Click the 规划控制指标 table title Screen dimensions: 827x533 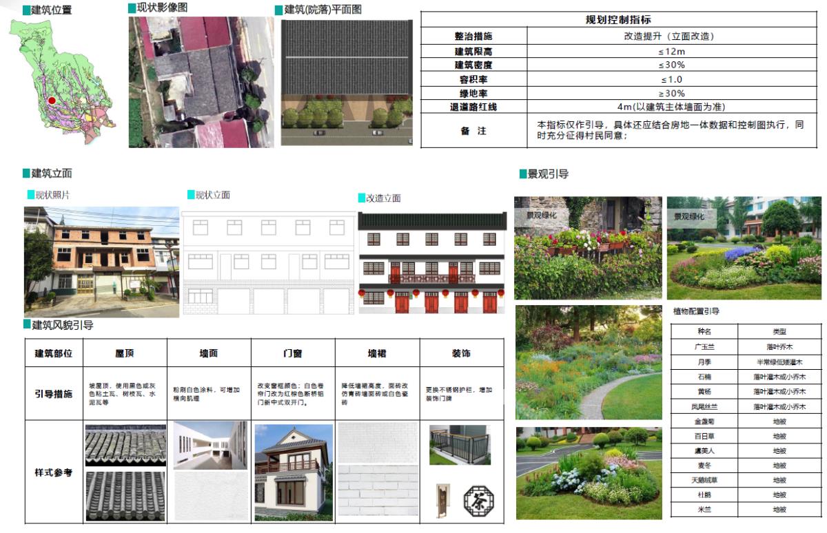tap(622, 20)
